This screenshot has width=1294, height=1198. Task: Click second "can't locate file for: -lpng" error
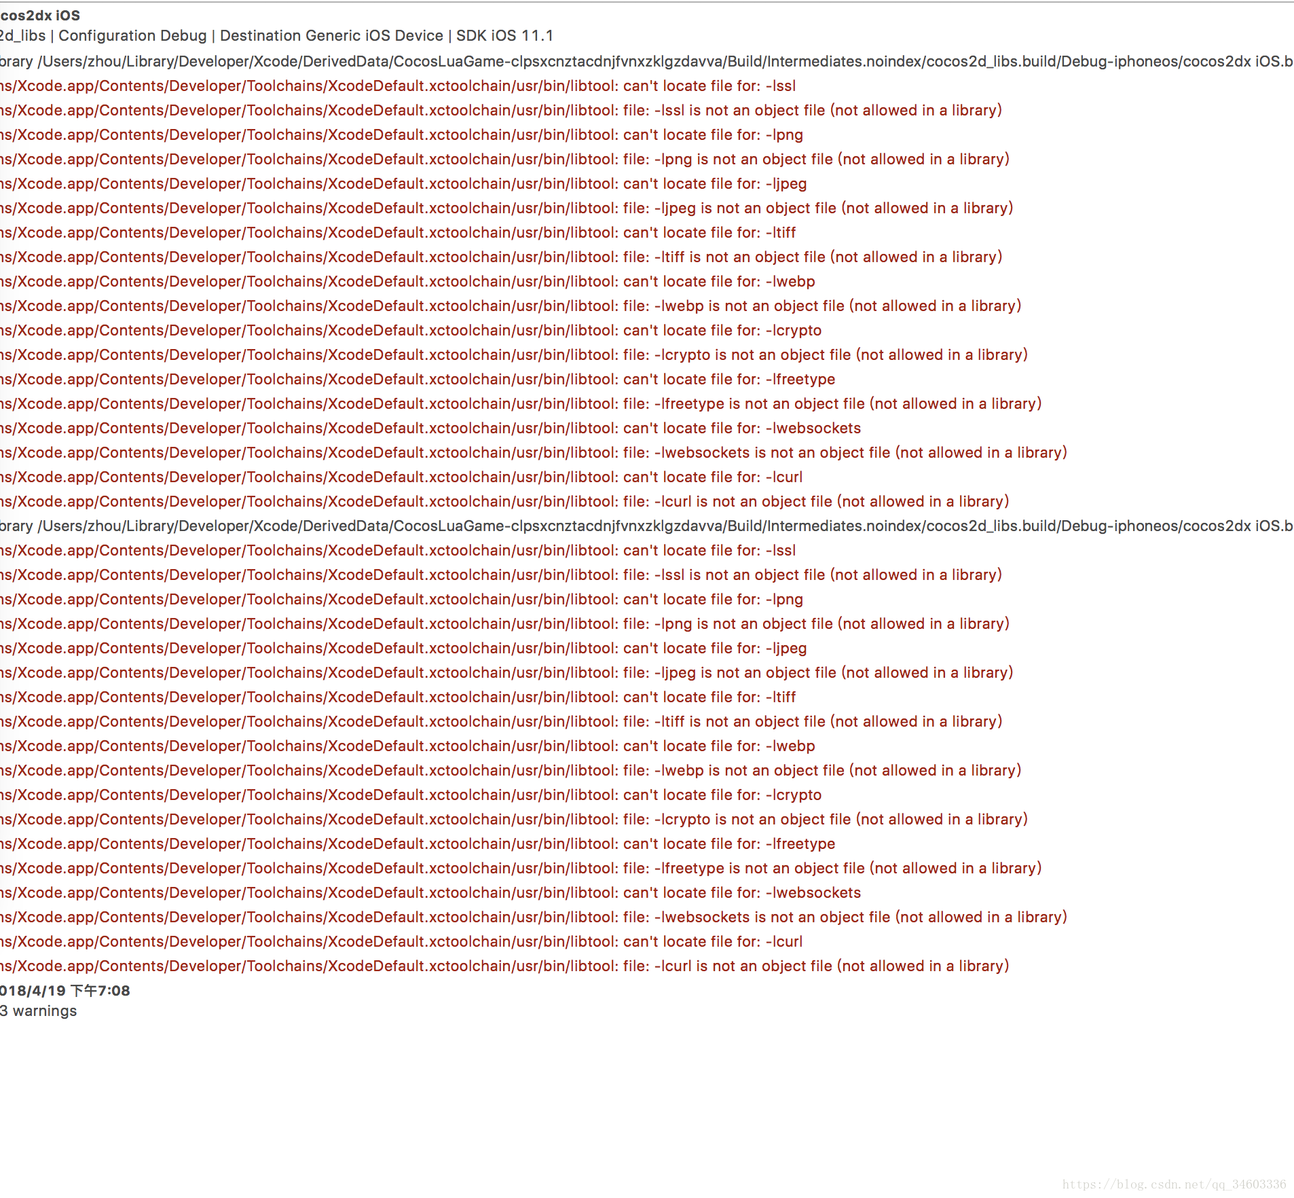[402, 599]
